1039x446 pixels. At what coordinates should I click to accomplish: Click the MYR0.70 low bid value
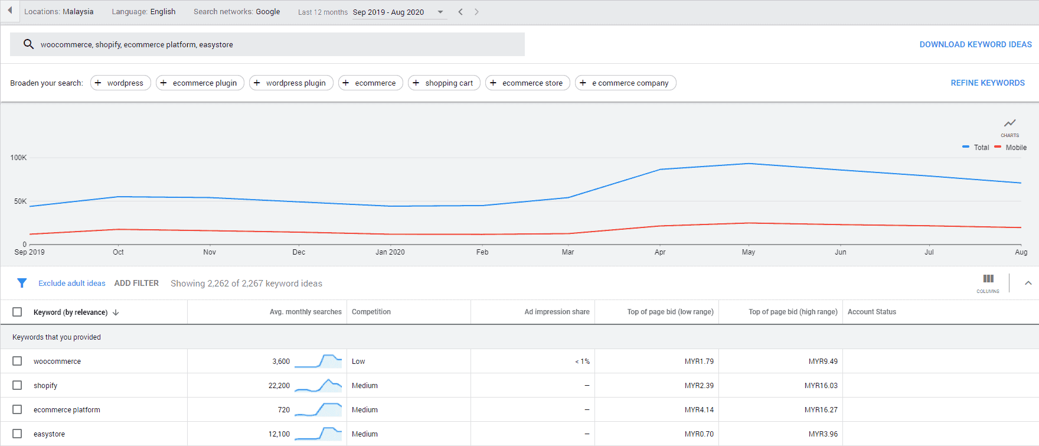point(699,434)
